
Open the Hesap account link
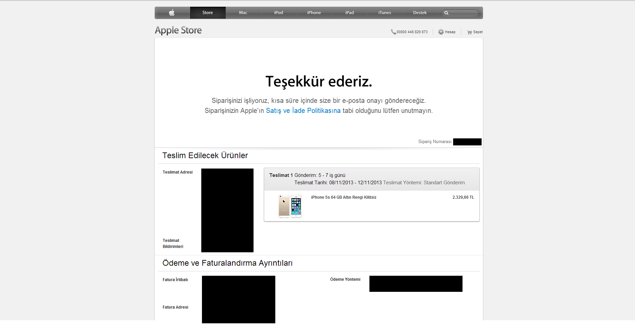click(450, 32)
